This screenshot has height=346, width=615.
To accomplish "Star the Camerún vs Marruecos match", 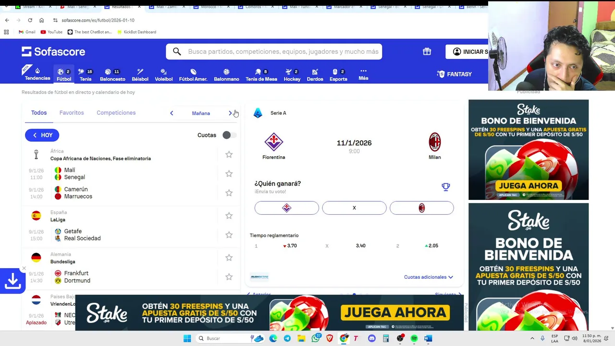I will [x=229, y=193].
